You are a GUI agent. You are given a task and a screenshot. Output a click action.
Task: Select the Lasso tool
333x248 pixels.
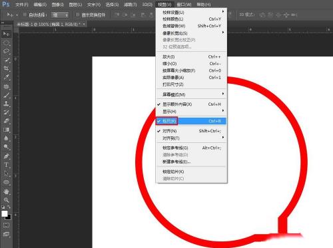[x=6, y=51]
